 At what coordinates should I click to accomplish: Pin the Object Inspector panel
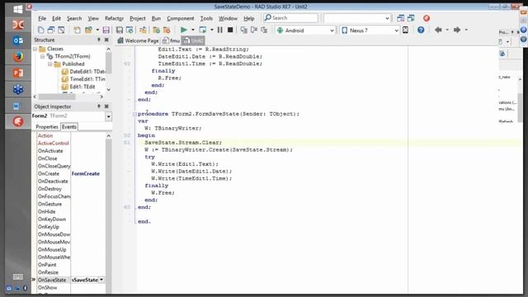pyautogui.click(x=99, y=106)
